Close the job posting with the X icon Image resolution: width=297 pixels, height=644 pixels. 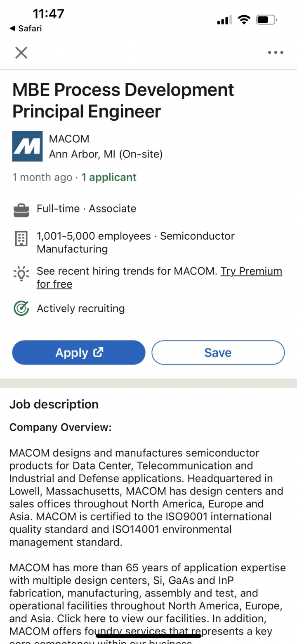click(21, 52)
